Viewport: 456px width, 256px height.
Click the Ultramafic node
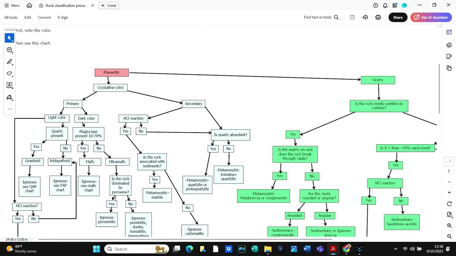117,162
